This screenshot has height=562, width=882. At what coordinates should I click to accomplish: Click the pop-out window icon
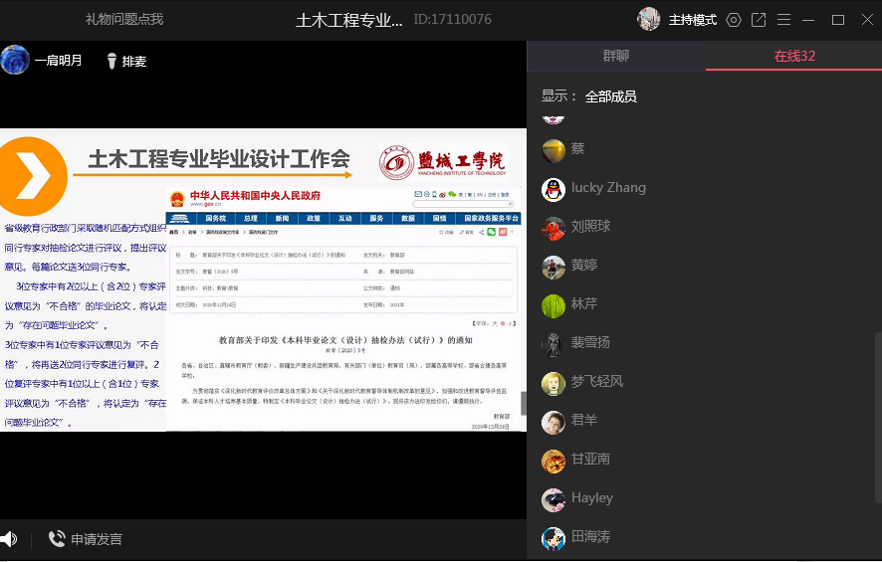(759, 20)
